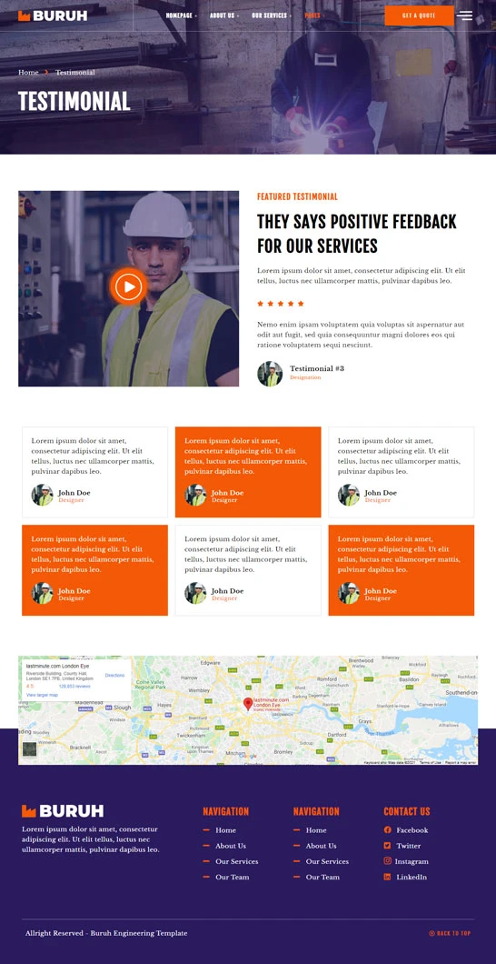Go to Home breadcrumb link
The width and height of the screenshot is (496, 964).
click(x=28, y=73)
